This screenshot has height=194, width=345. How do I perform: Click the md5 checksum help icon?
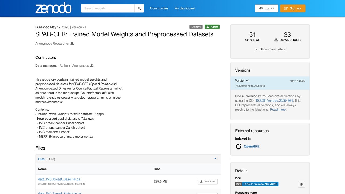84,184
